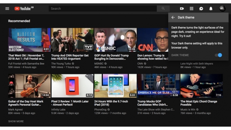Screen dimensions: 231x130
Task: Visit the Mark Agnesi channel
Action: [16, 109]
